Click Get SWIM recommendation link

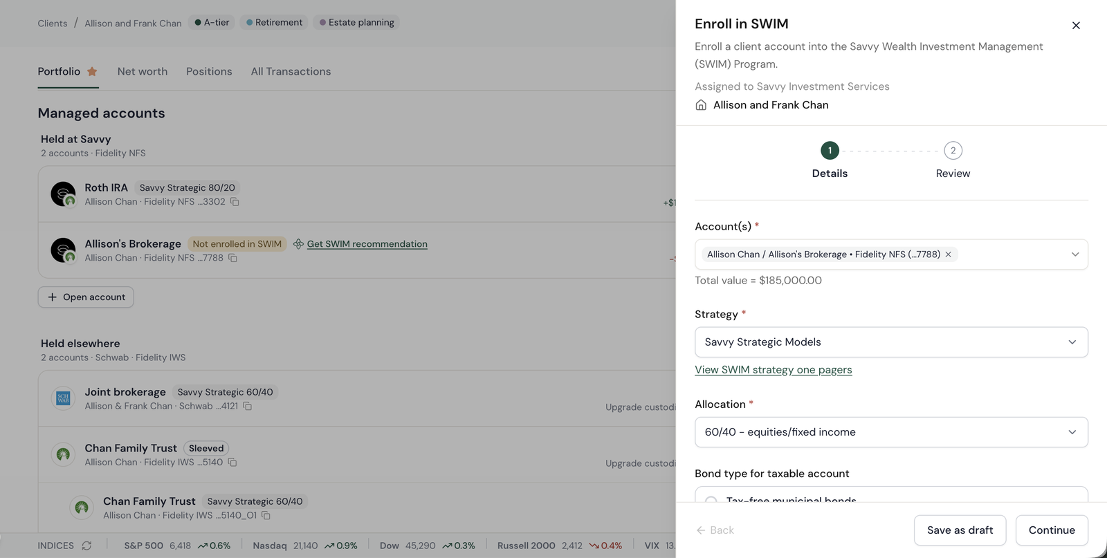click(x=367, y=244)
